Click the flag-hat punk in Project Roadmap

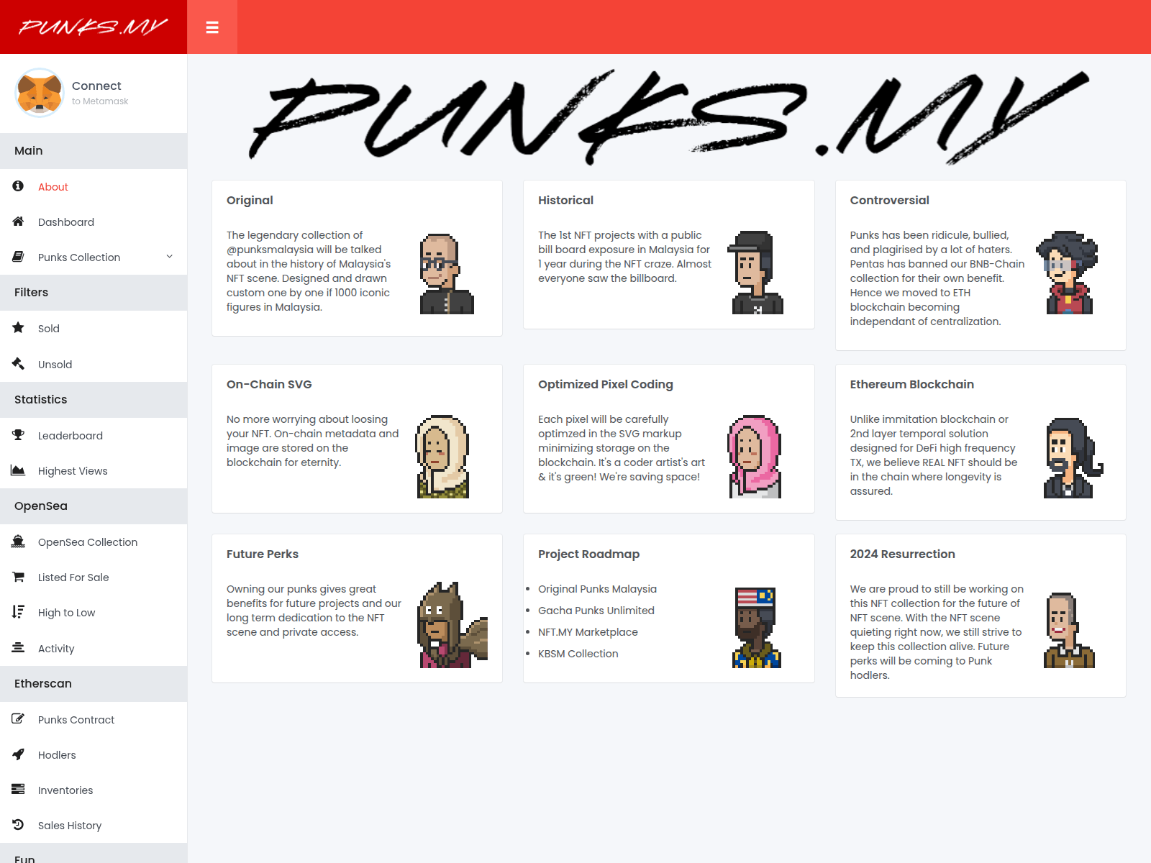coord(757,627)
